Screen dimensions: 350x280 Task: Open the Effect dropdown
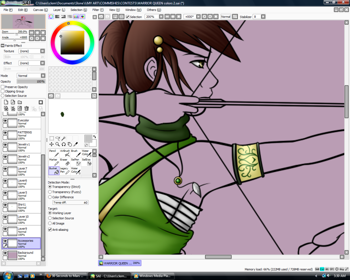pos(42,63)
